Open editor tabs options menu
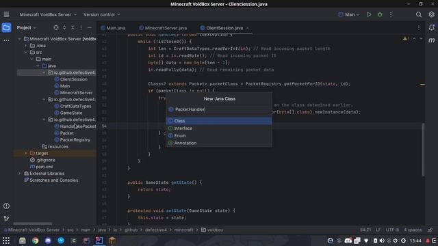Image resolution: width=438 pixels, height=246 pixels. click(419, 27)
